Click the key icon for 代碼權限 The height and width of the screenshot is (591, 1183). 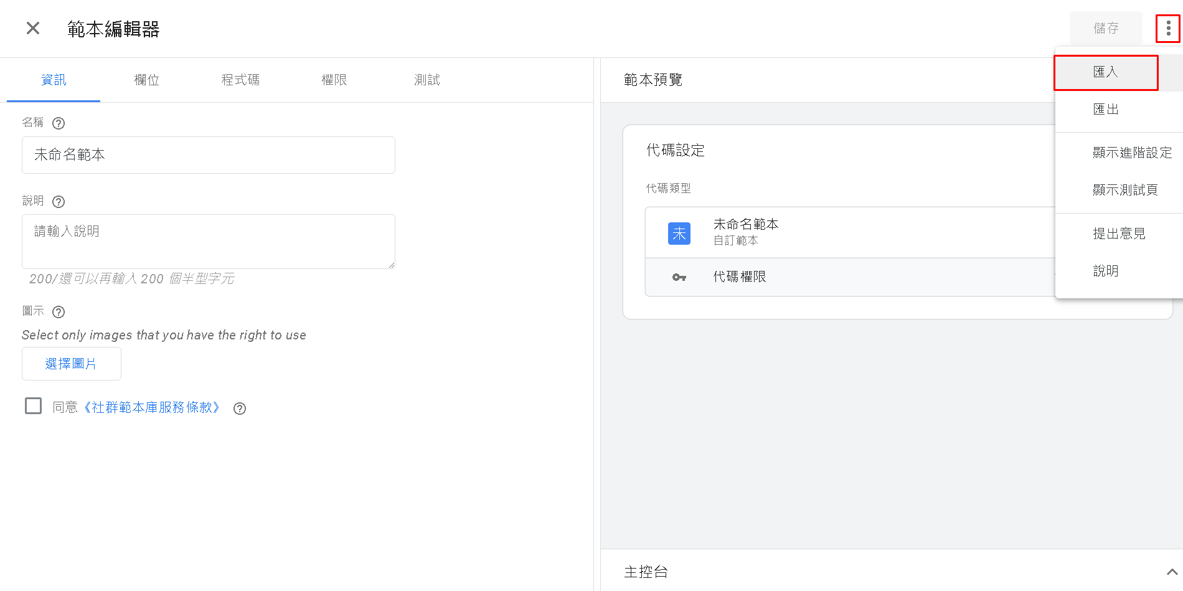click(679, 277)
